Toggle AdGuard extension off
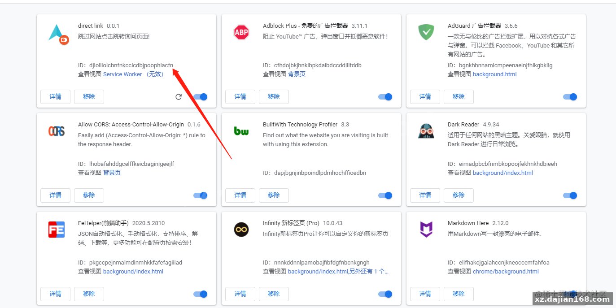Image resolution: width=616 pixels, height=308 pixels. (570, 97)
